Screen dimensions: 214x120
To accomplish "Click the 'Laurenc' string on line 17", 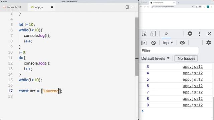I will coord(50,91).
